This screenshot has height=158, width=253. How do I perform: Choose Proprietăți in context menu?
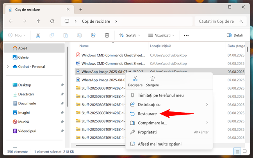click(169, 132)
